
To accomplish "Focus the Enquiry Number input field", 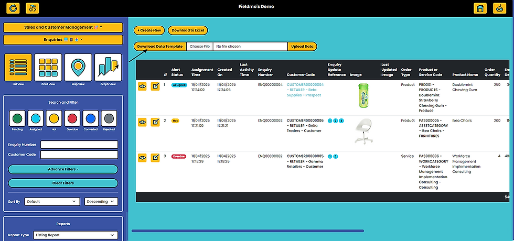I will [79, 145].
